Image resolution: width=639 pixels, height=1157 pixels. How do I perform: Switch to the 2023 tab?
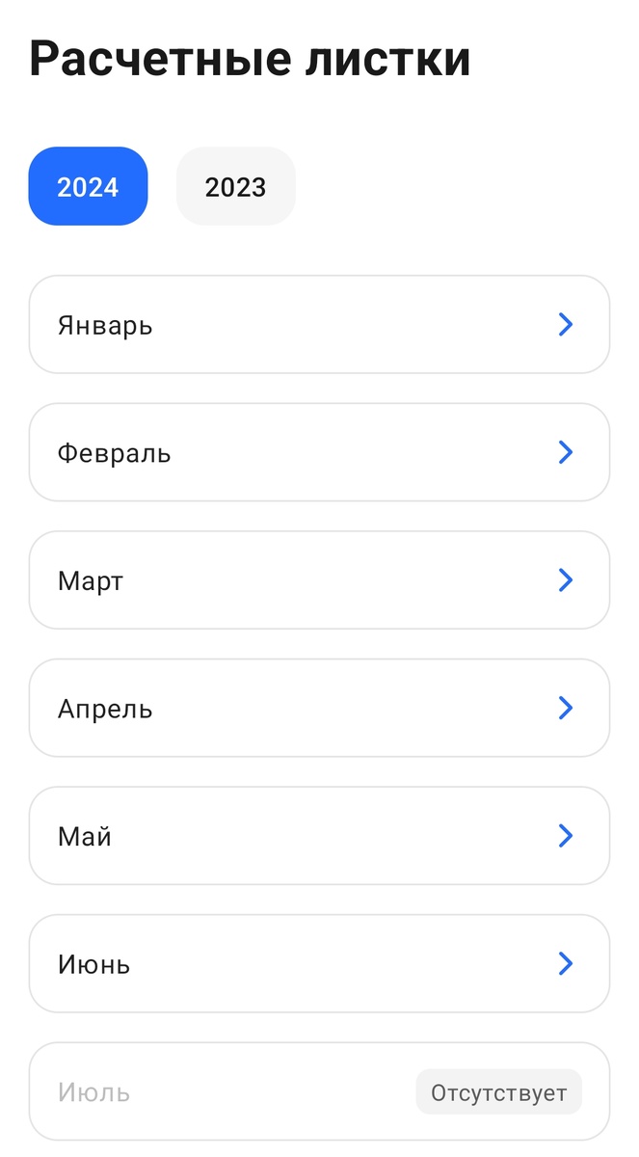coord(235,186)
